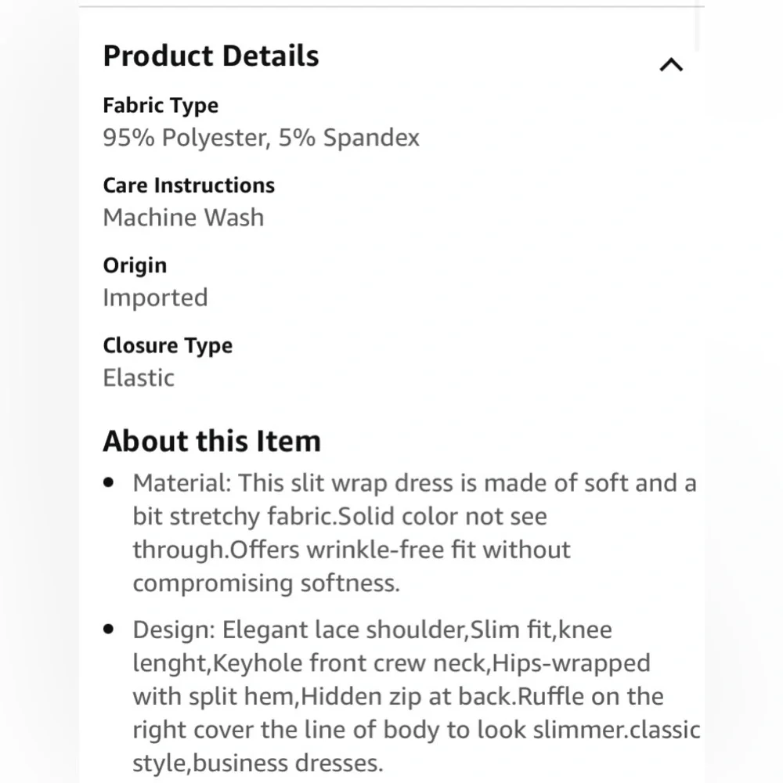Select the Imported value text
The width and height of the screenshot is (783, 783).
tap(155, 298)
